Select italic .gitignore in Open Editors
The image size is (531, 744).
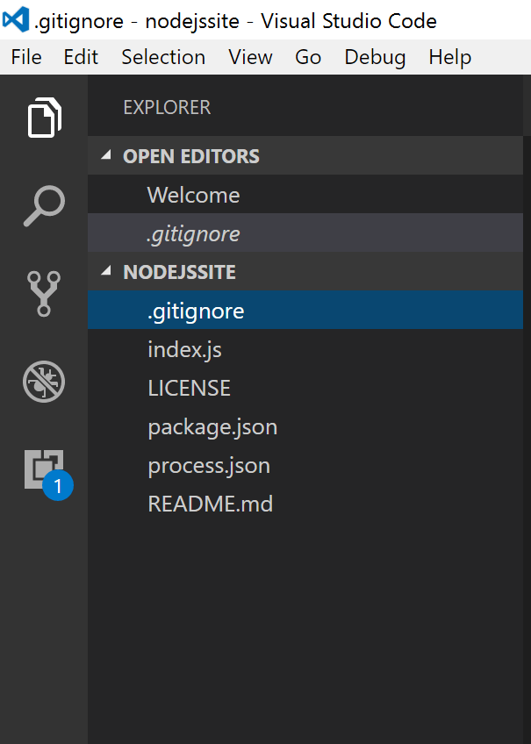(305, 232)
